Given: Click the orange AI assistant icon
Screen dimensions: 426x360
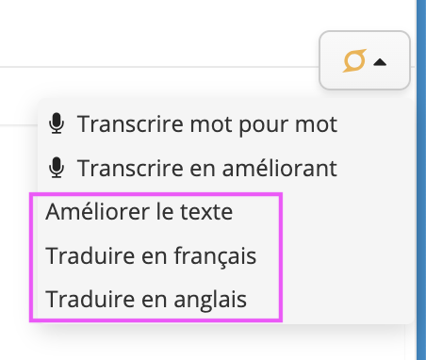Looking at the screenshot, I should 354,60.
